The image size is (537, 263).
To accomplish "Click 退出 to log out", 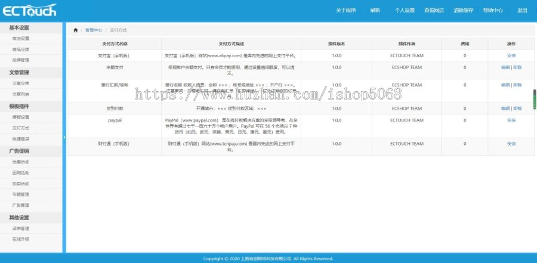I will 522,10.
